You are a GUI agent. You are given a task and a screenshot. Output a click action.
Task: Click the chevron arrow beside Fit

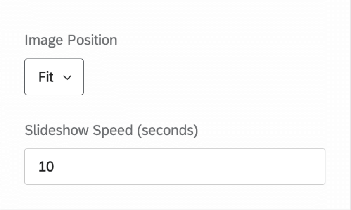67,78
